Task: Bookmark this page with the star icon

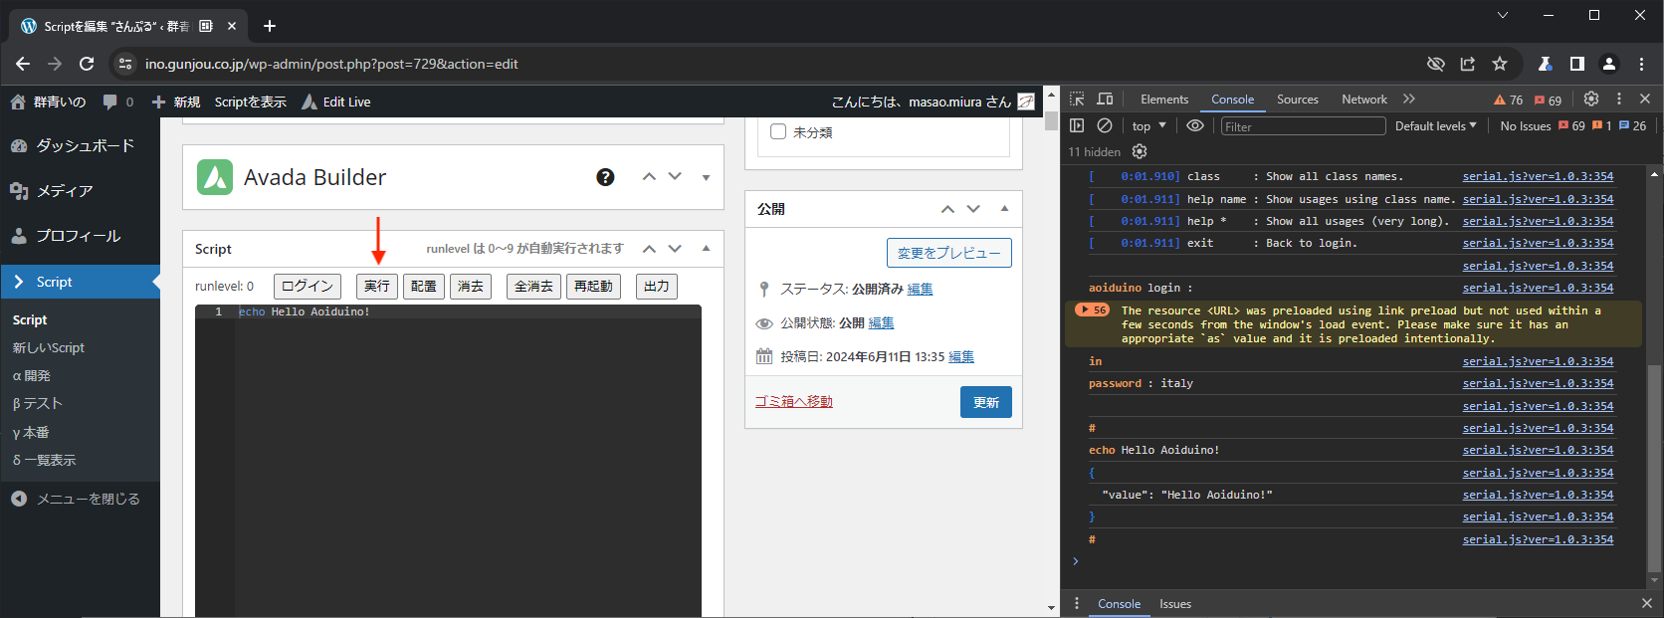Action: [x=1500, y=64]
